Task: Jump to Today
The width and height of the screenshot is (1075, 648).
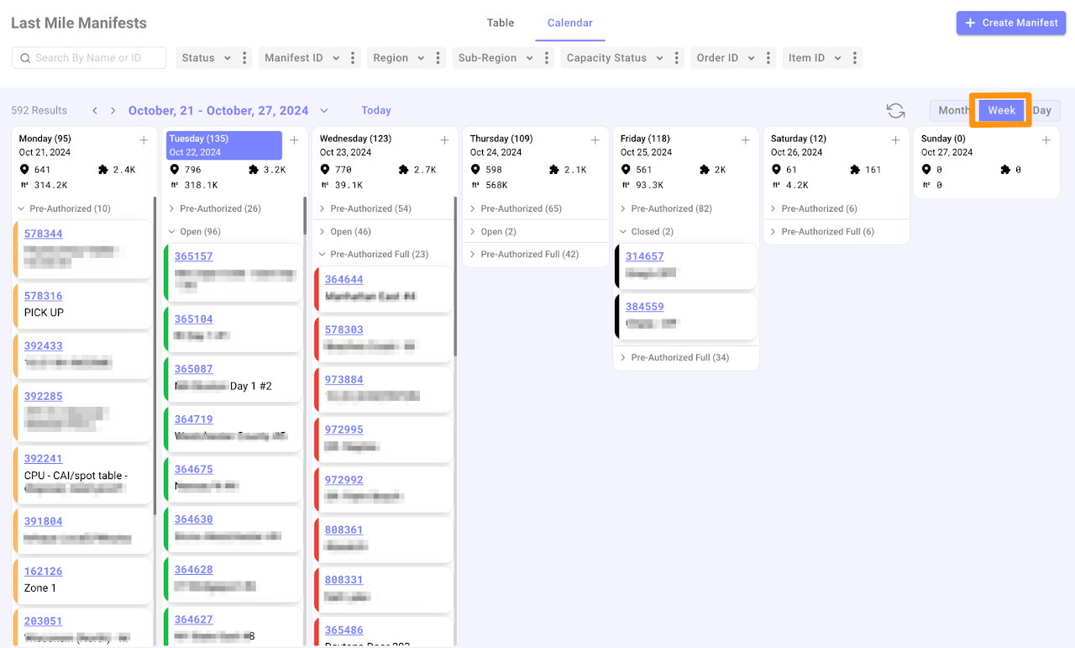Action: (376, 111)
